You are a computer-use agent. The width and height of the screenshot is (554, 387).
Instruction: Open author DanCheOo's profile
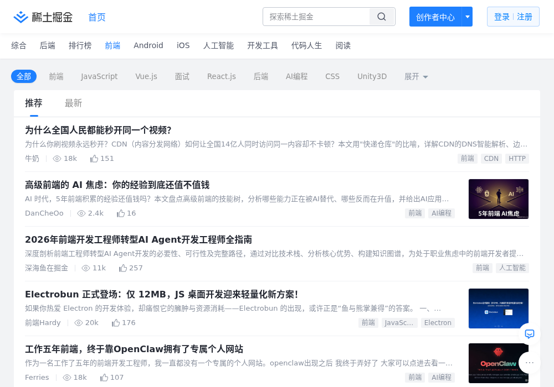(x=44, y=213)
